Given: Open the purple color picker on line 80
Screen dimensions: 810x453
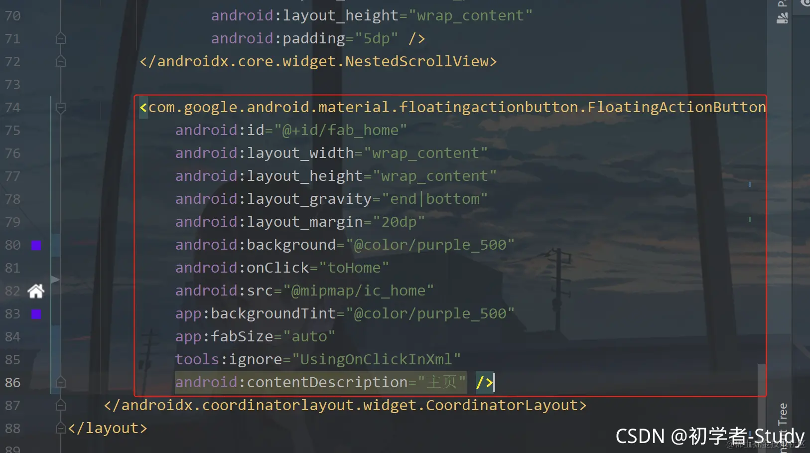Looking at the screenshot, I should 36,245.
